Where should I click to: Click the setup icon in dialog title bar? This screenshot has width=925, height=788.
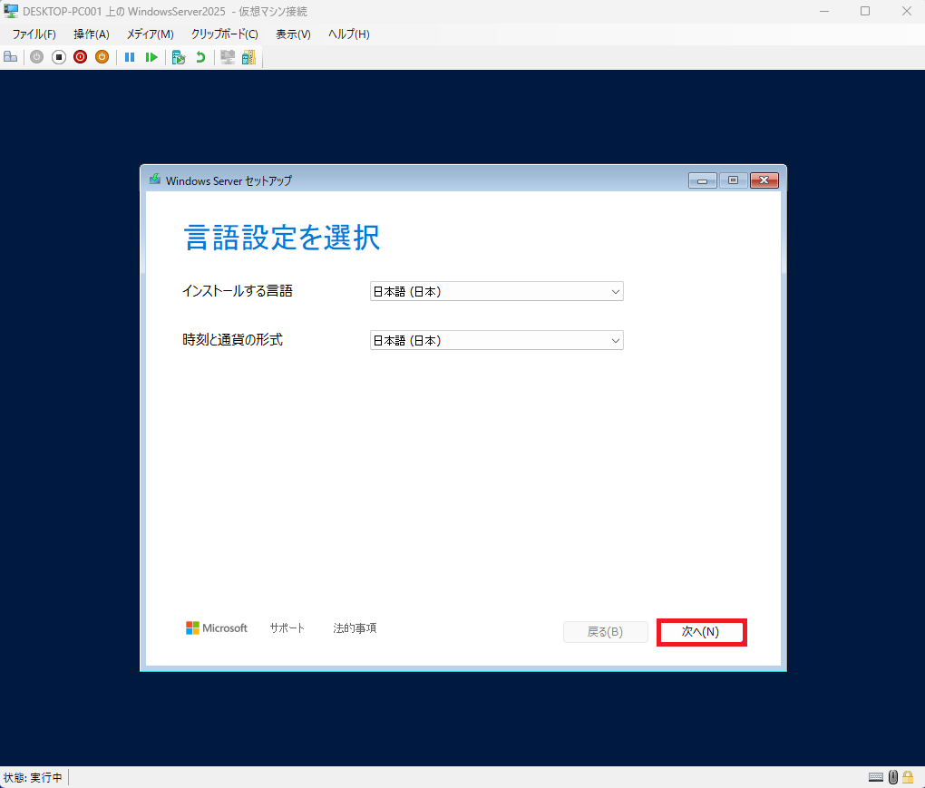(x=154, y=180)
